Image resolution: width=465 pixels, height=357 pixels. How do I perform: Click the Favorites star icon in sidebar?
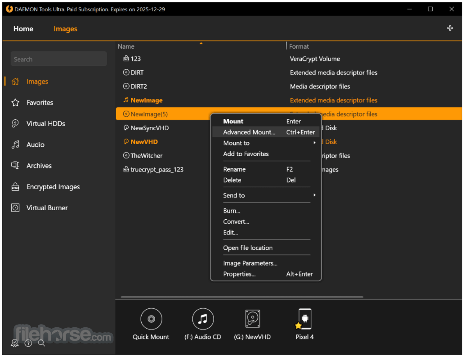click(x=15, y=103)
